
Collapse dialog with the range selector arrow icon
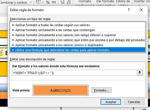pyautogui.click(x=140, y=73)
